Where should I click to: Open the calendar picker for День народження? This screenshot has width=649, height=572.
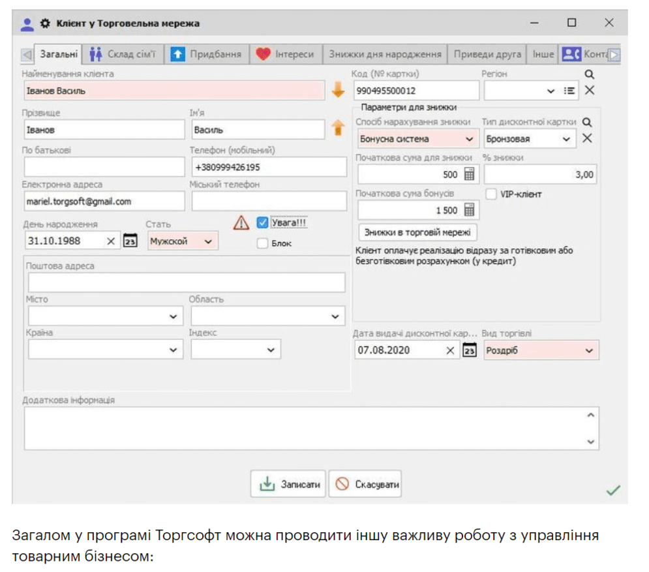130,241
